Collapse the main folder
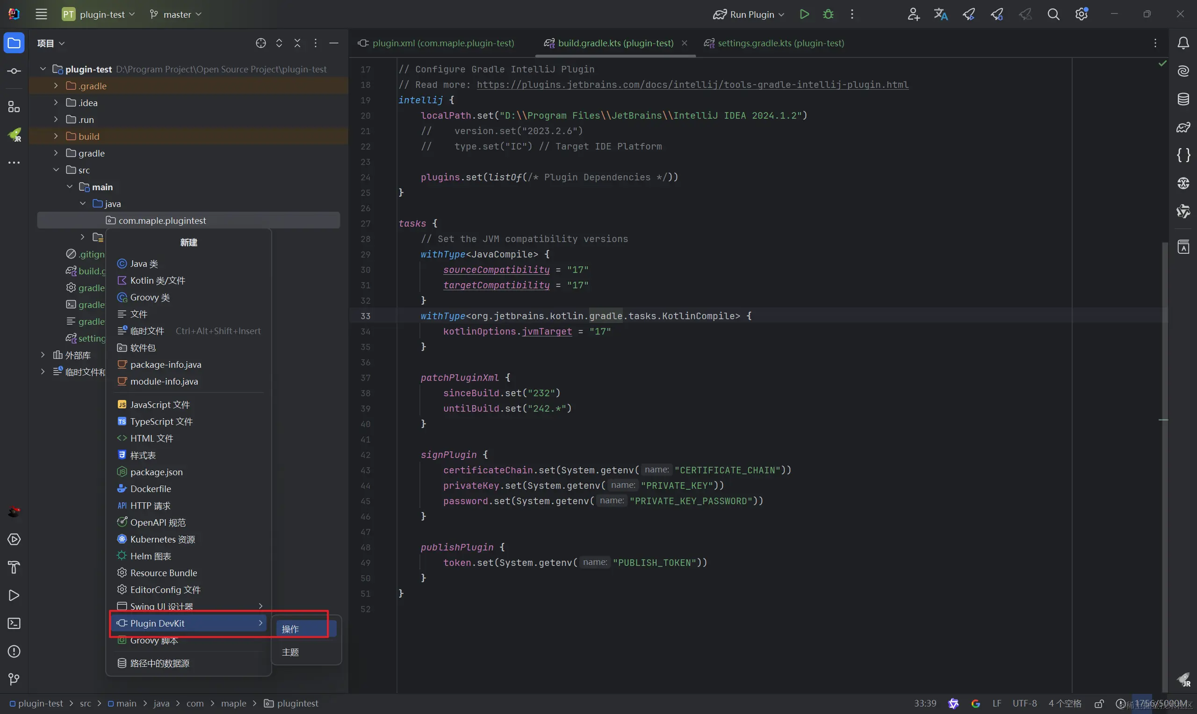The image size is (1197, 714). click(69, 187)
